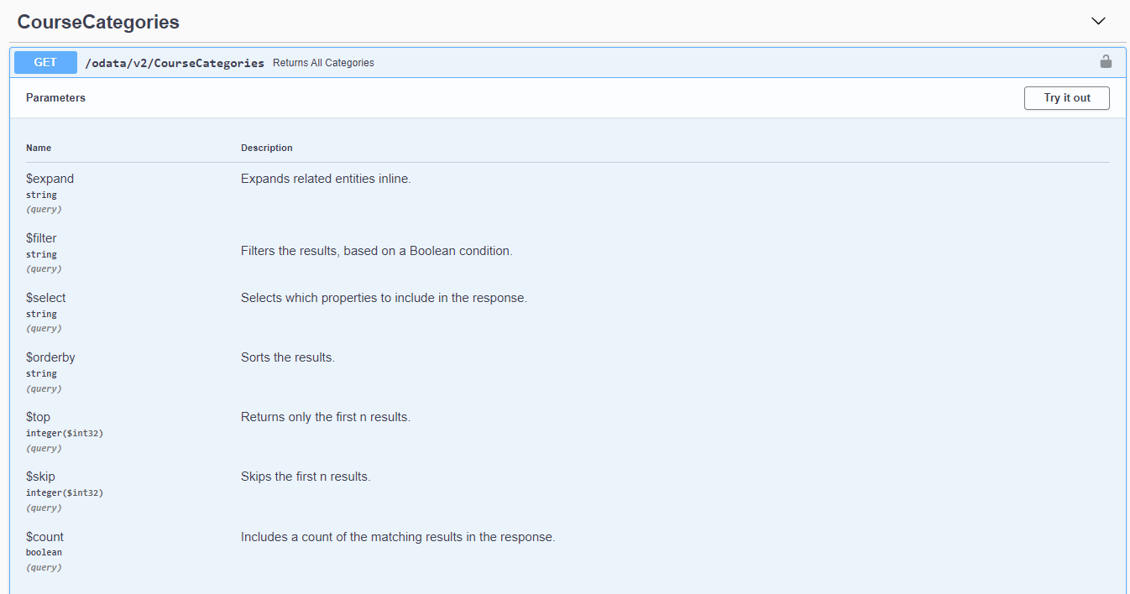This screenshot has height=594, width=1130.
Task: Collapse the CourseCategories section chevron
Action: (1098, 21)
